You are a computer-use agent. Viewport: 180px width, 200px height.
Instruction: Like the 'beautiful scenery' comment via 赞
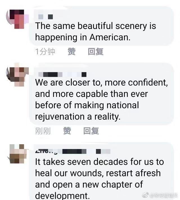(71, 52)
